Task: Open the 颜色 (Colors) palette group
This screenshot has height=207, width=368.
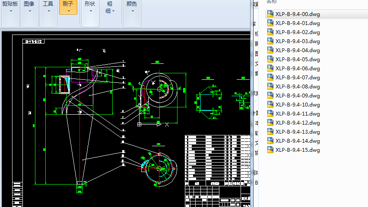Action: [132, 8]
